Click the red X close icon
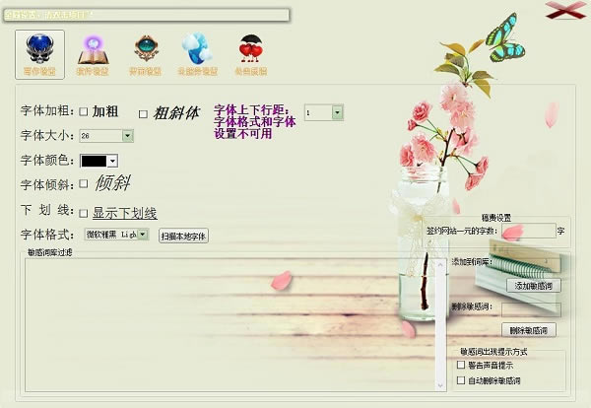 tap(560, 12)
